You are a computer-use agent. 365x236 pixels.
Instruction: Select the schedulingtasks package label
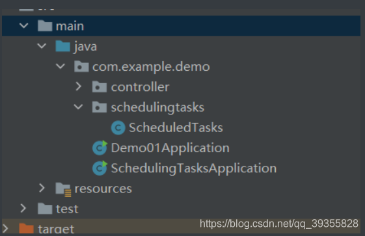157,108
